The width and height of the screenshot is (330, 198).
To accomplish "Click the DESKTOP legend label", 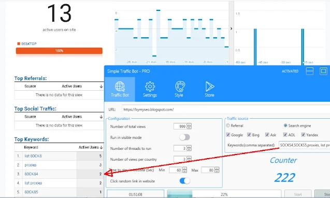I will tap(29, 44).
